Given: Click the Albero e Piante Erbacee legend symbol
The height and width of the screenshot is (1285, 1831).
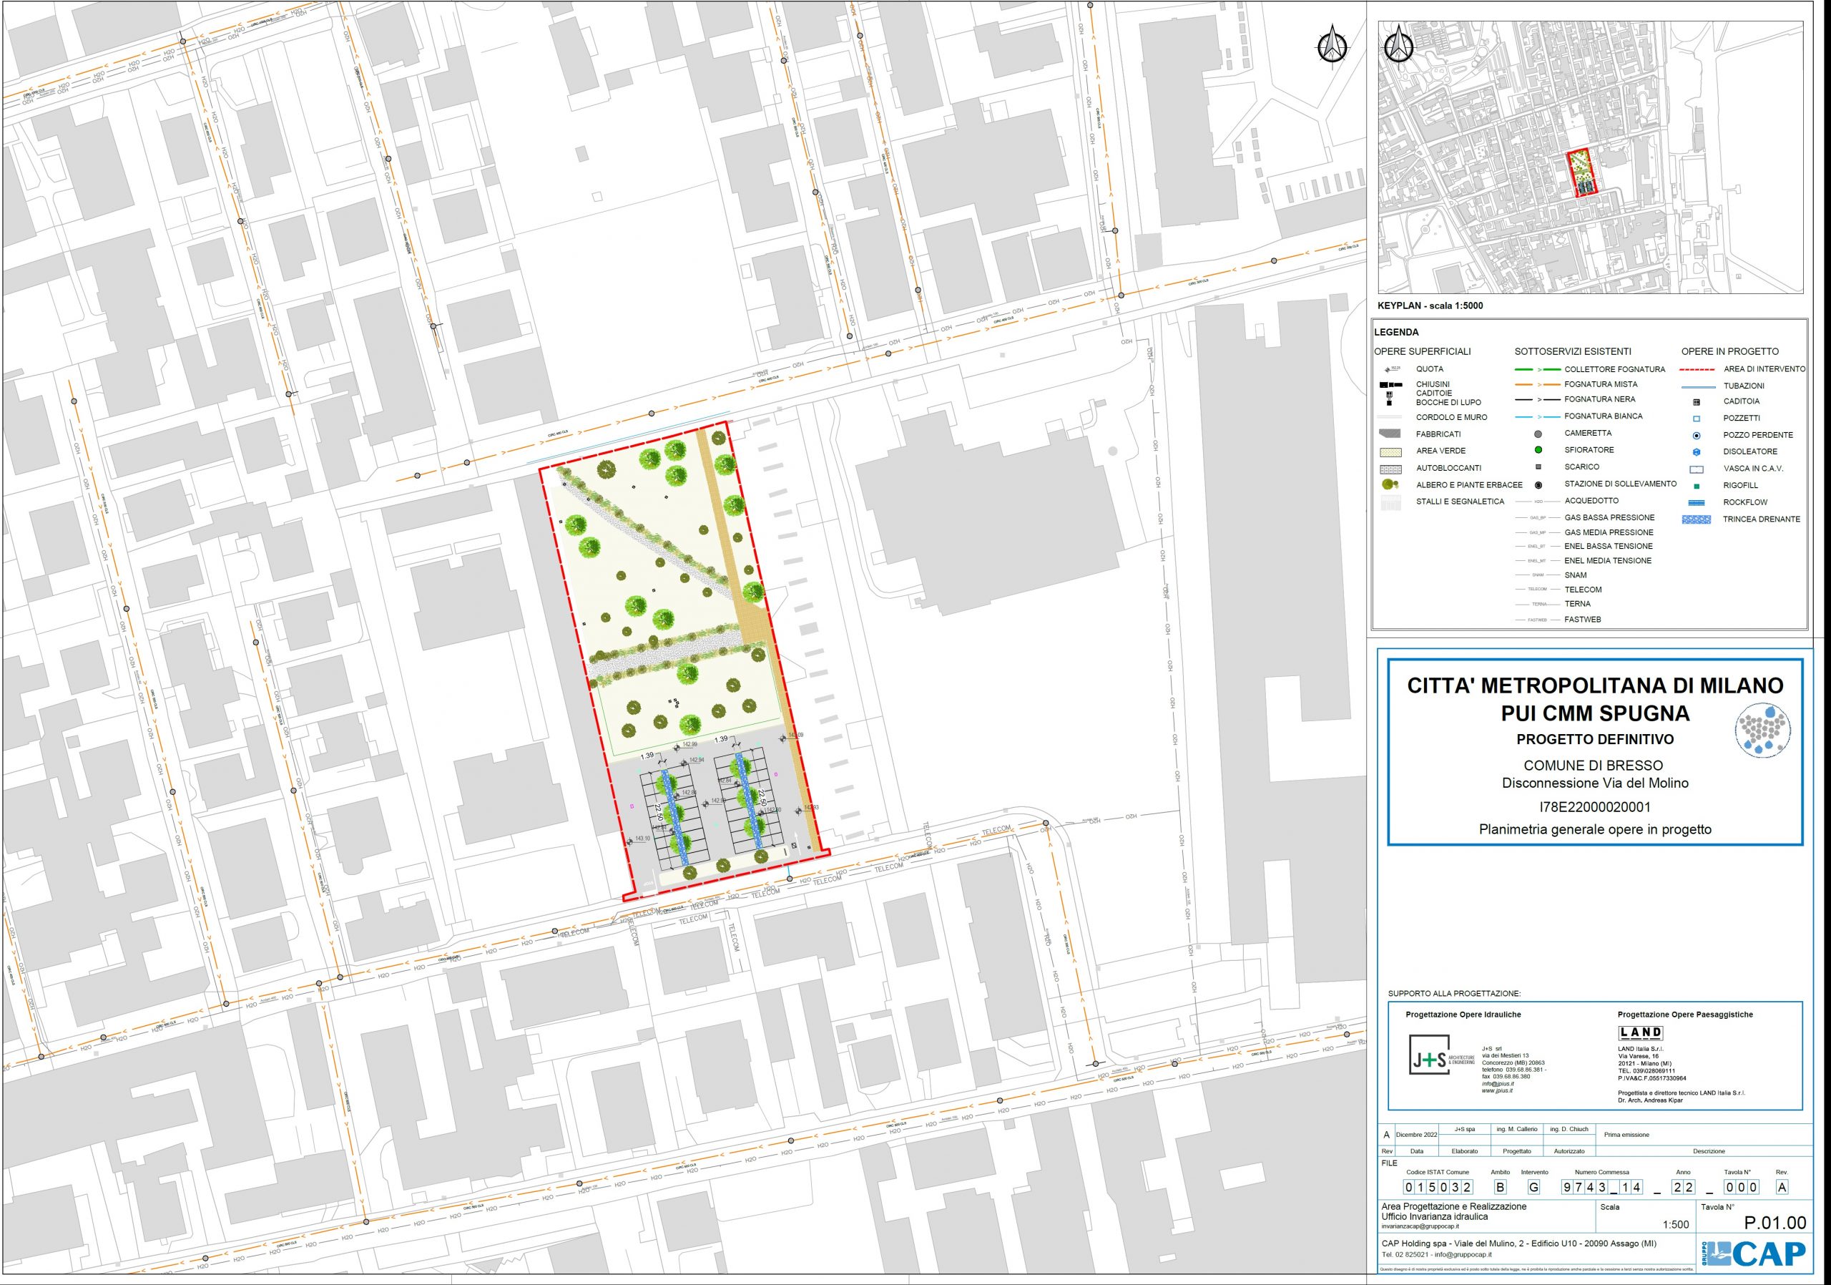Looking at the screenshot, I should 1390,484.
